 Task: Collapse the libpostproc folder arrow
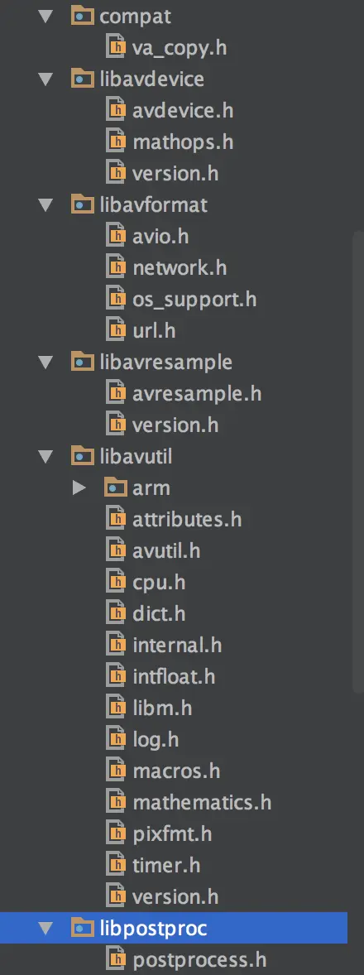click(46, 929)
